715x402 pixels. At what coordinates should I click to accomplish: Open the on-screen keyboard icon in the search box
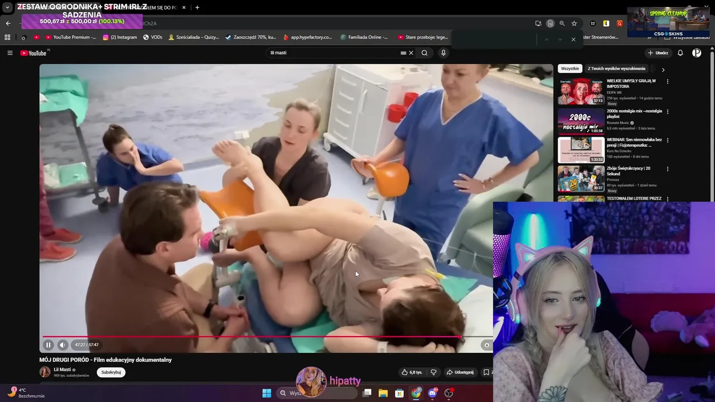[x=403, y=53]
